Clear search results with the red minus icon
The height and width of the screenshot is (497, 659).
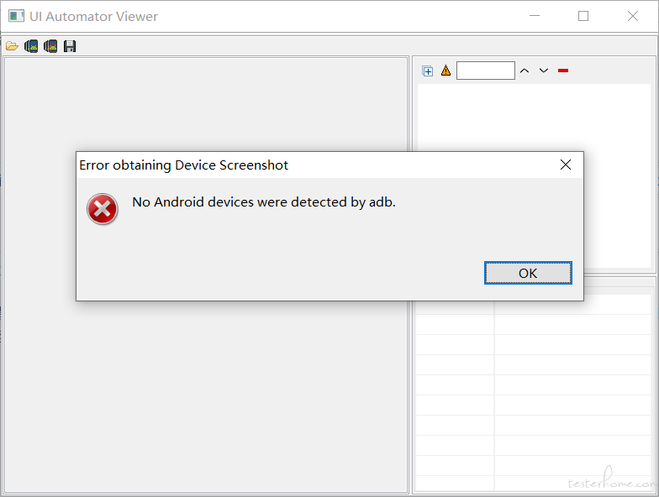(x=563, y=71)
